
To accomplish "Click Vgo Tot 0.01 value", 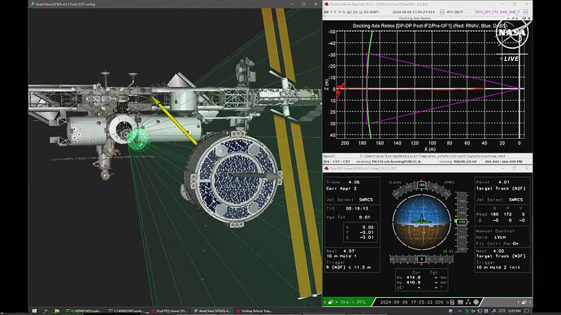I will point(364,217).
